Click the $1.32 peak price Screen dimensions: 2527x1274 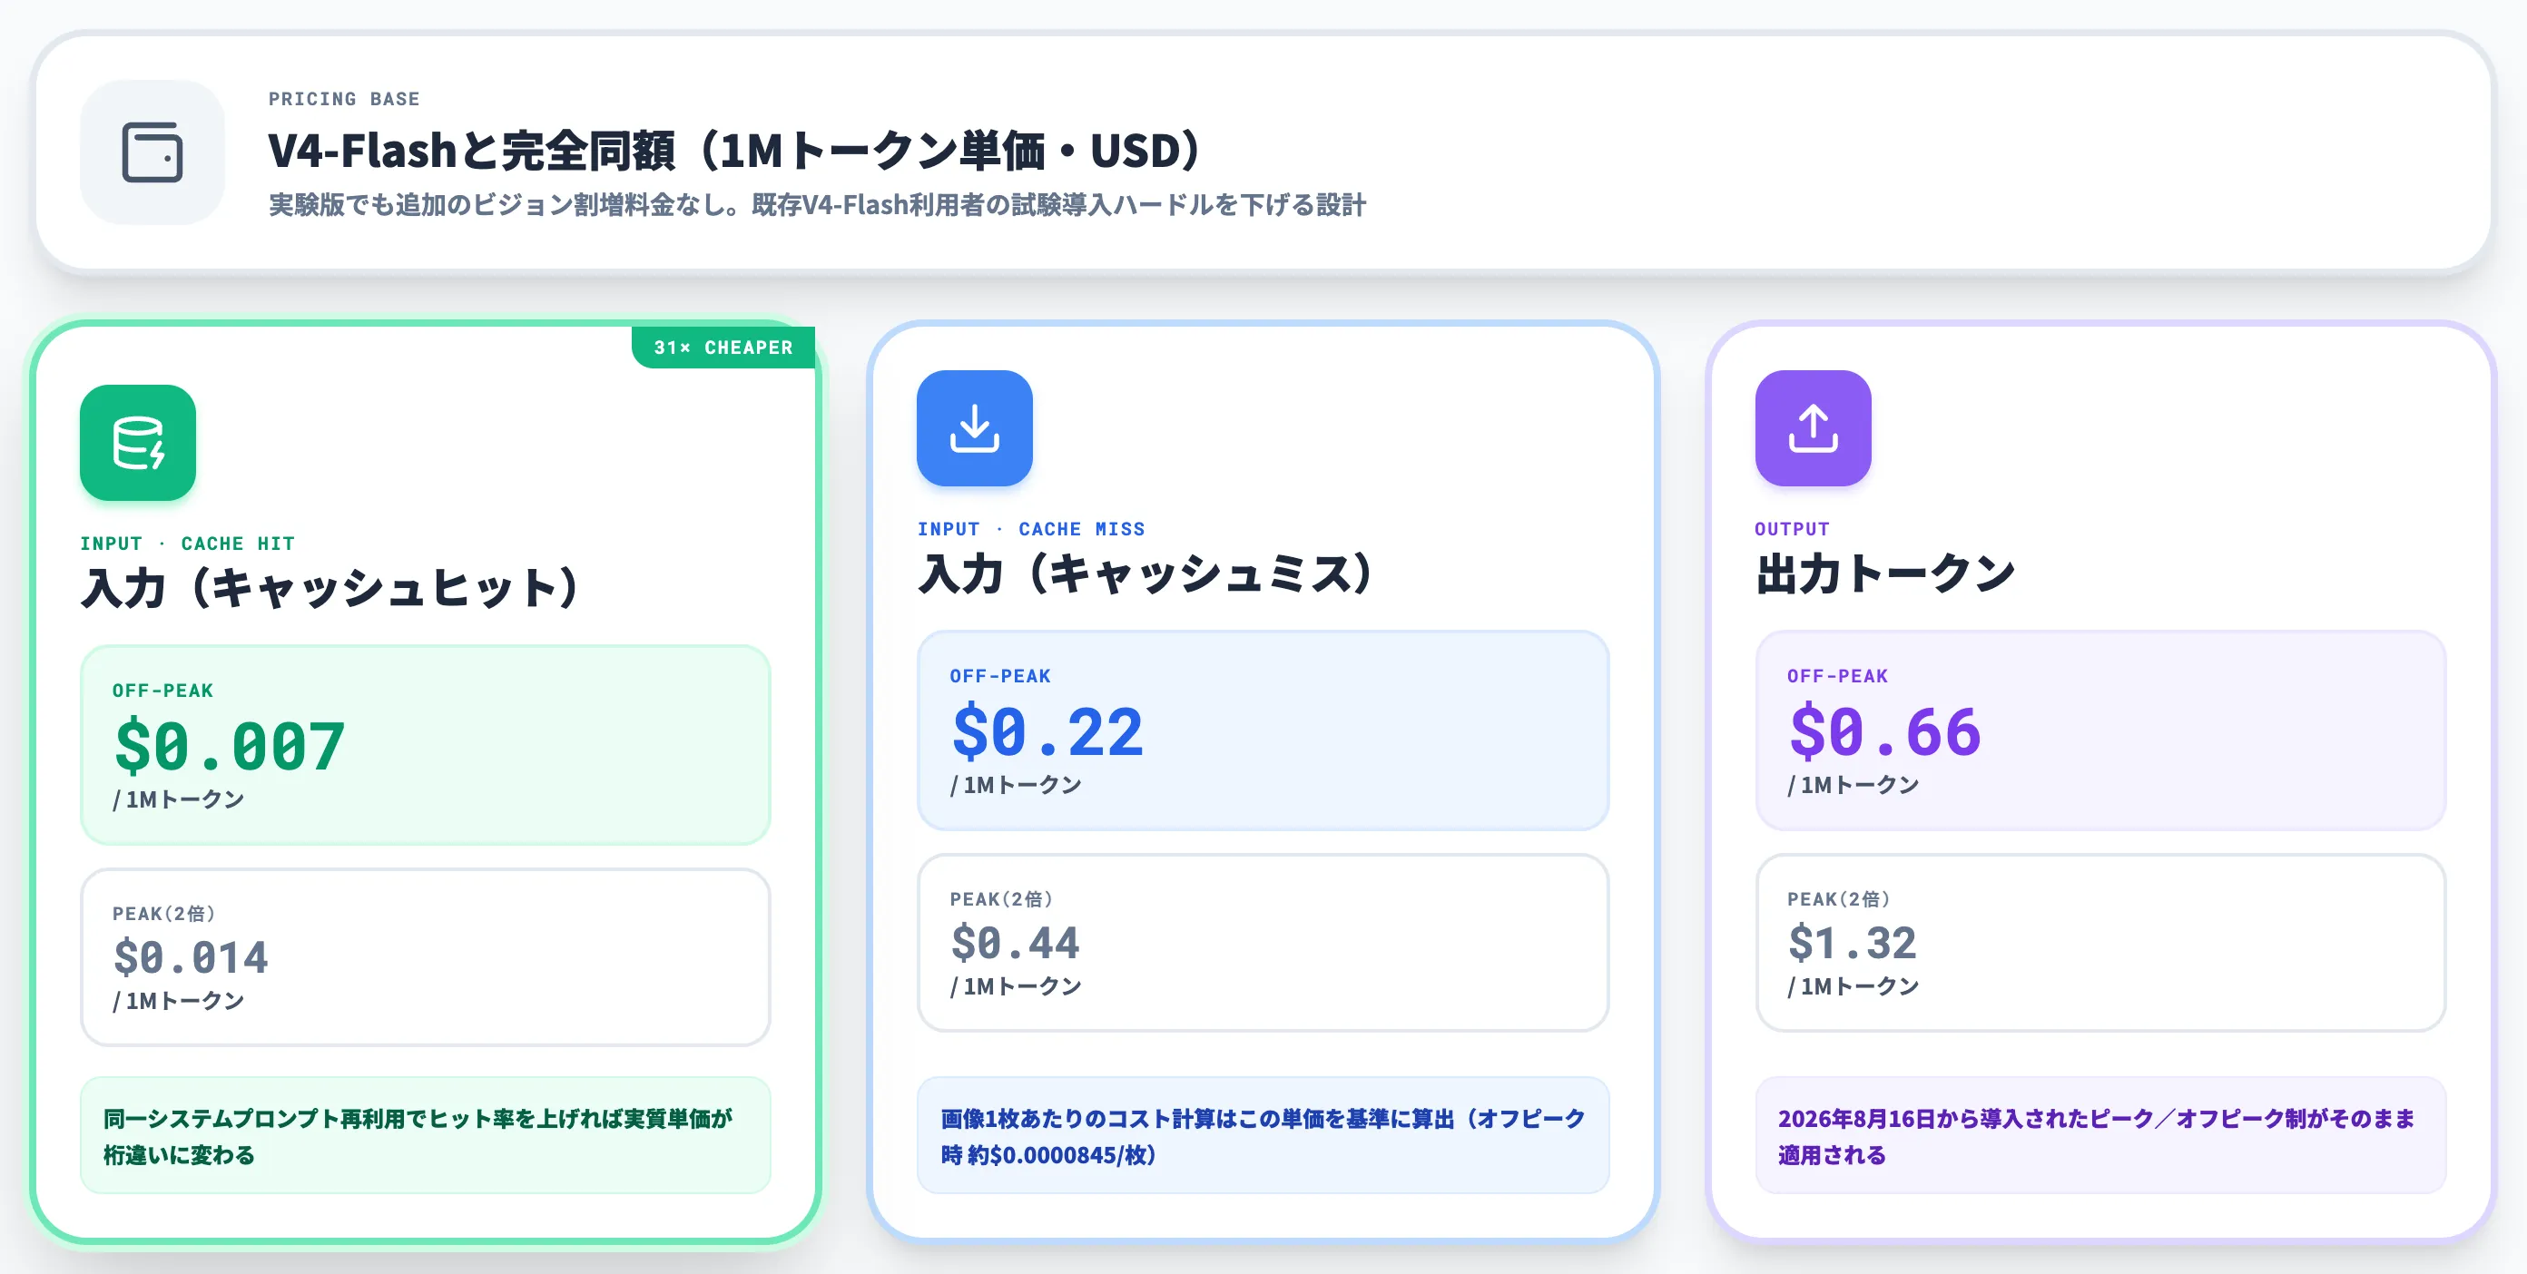(1852, 943)
